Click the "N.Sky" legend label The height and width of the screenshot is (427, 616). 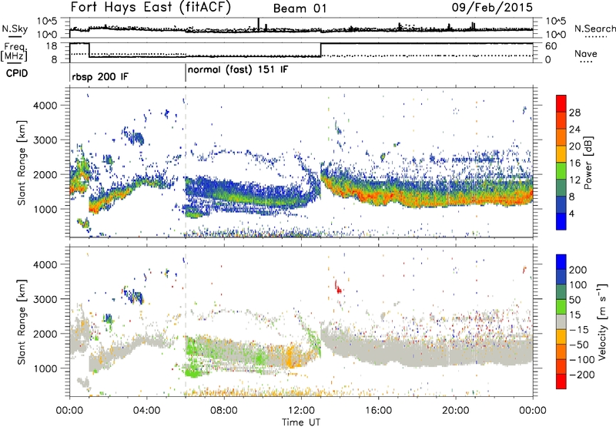pyautogui.click(x=15, y=29)
